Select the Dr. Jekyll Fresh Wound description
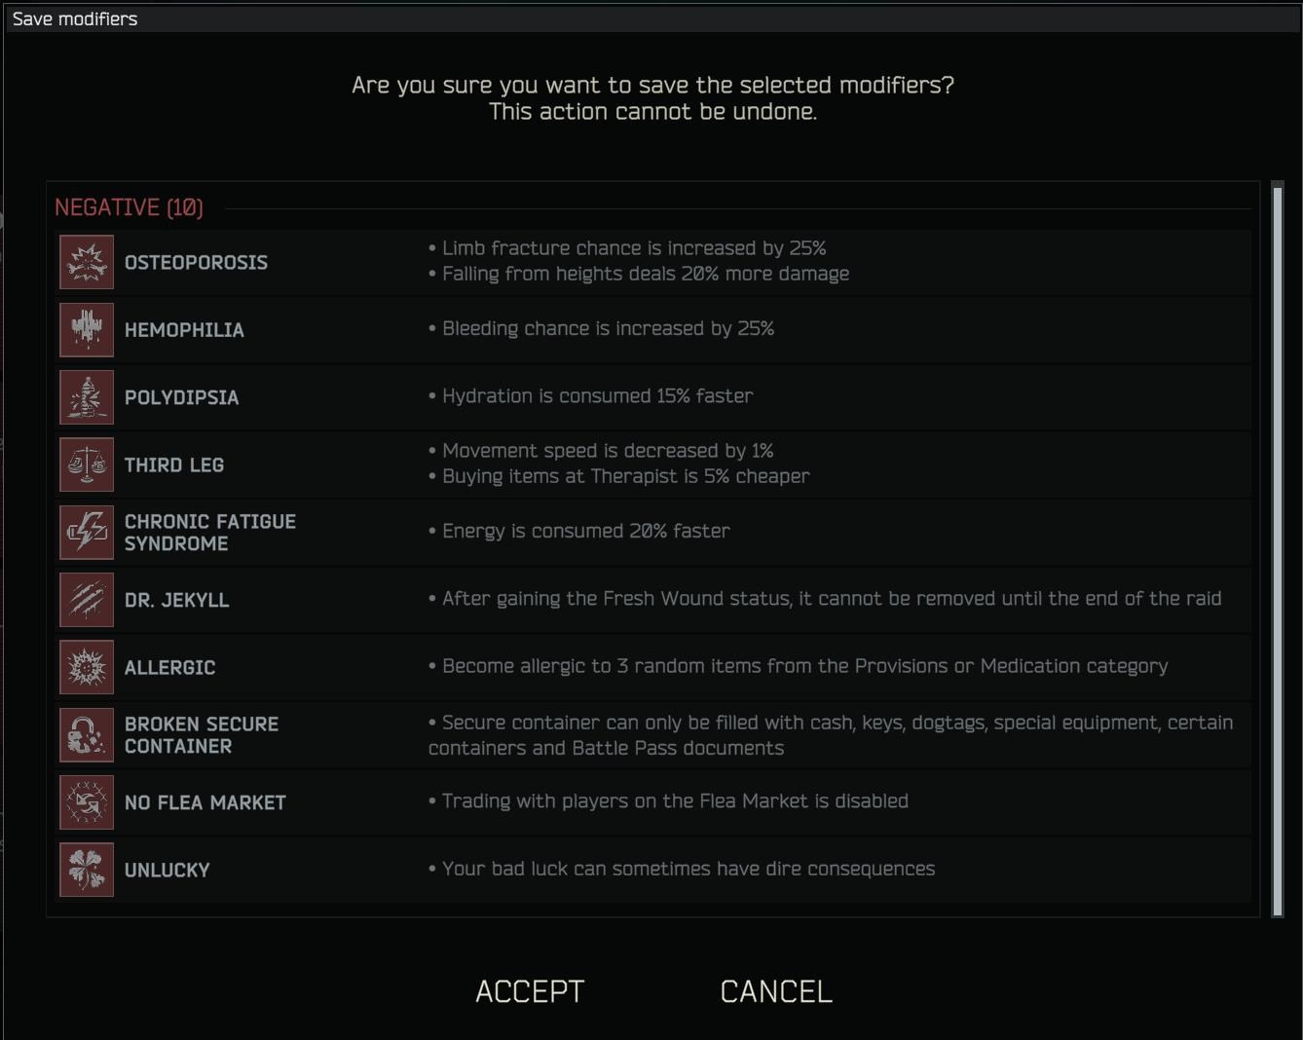Image resolution: width=1303 pixels, height=1040 pixels. click(x=825, y=599)
